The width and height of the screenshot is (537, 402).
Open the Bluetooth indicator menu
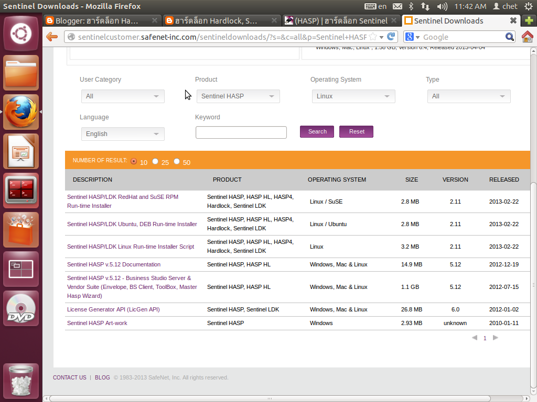point(411,6)
